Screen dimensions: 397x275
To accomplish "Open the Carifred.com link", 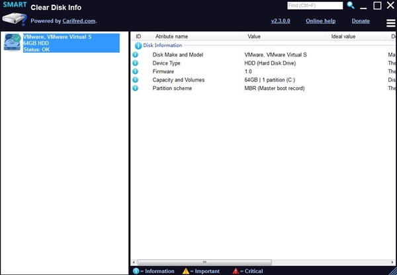I will (79, 21).
